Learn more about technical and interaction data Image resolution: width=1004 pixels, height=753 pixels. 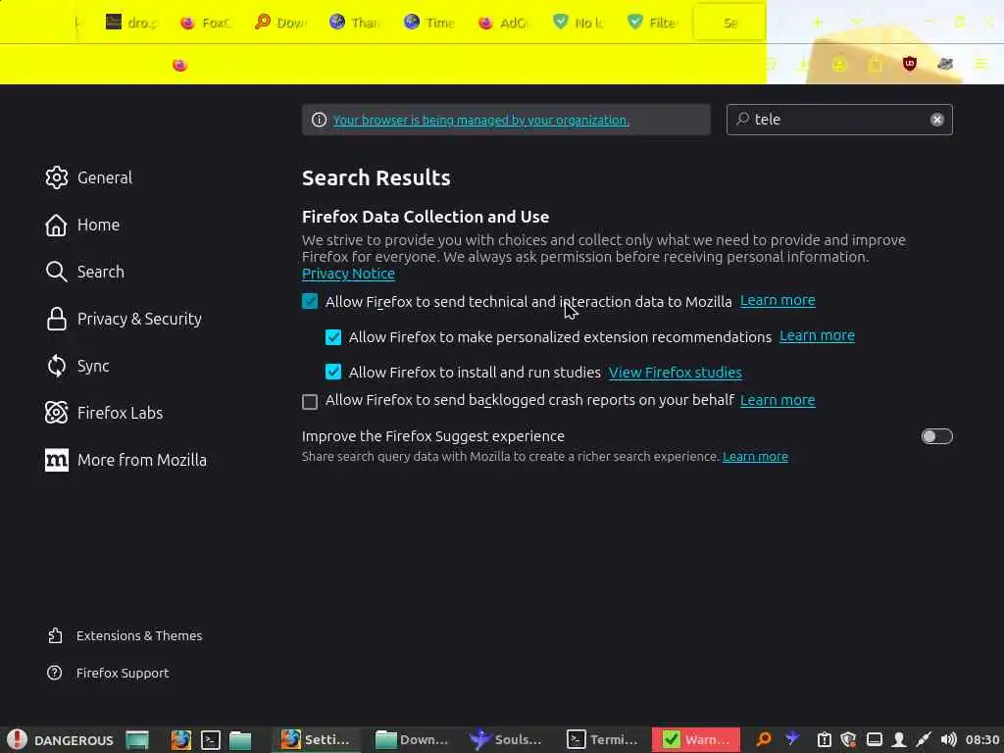point(778,300)
